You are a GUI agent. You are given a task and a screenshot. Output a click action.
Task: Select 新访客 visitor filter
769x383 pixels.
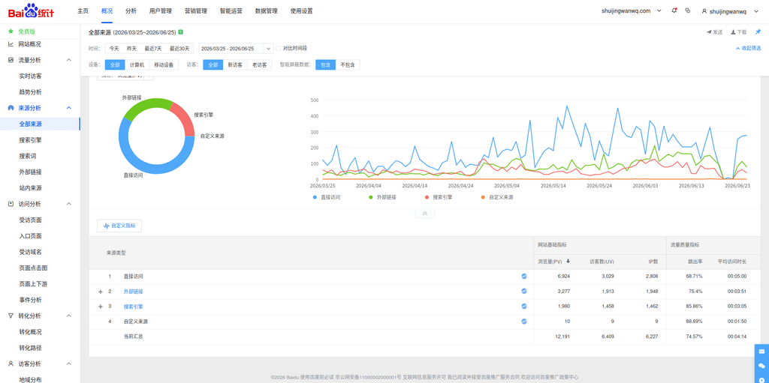click(235, 64)
